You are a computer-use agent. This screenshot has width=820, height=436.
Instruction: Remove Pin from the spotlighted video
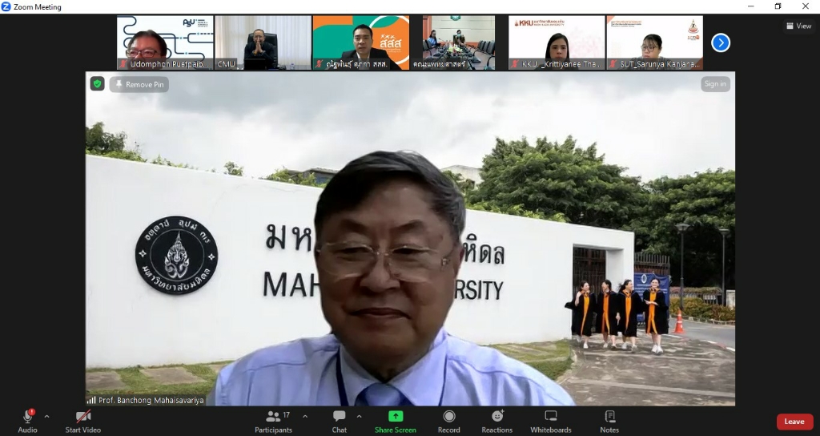coord(139,84)
